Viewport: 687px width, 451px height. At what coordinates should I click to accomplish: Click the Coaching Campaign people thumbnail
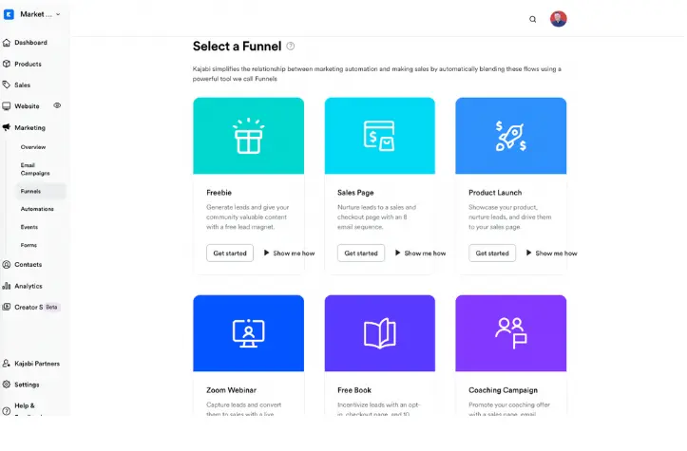click(x=511, y=333)
